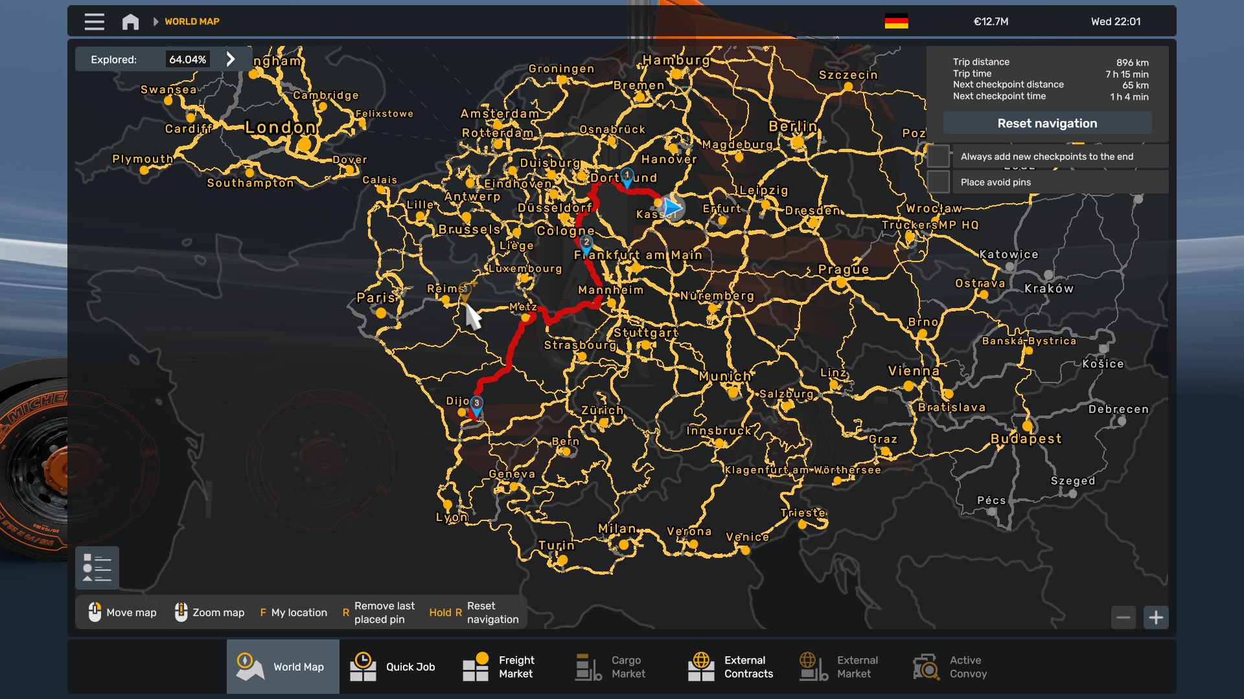Click the Wed 22:01 clock display
The image size is (1244, 699).
[x=1116, y=21]
